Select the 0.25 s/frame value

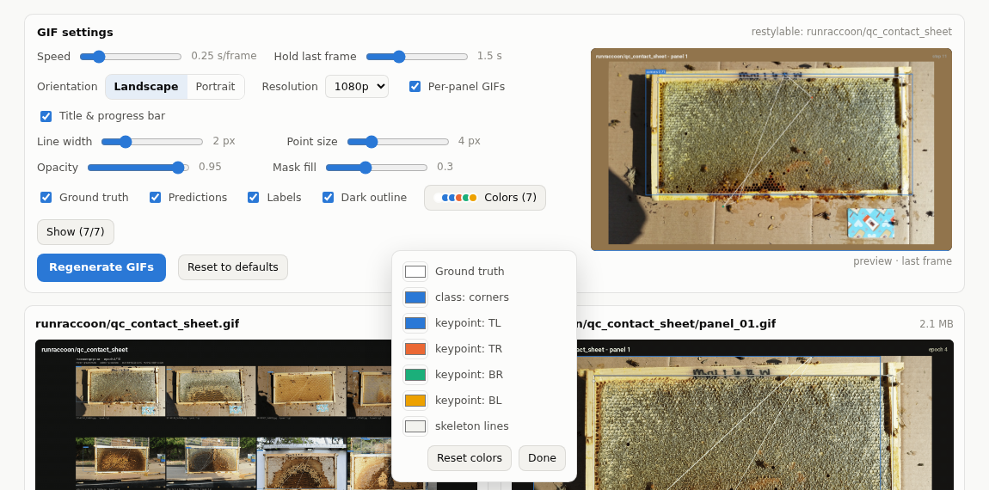(224, 56)
